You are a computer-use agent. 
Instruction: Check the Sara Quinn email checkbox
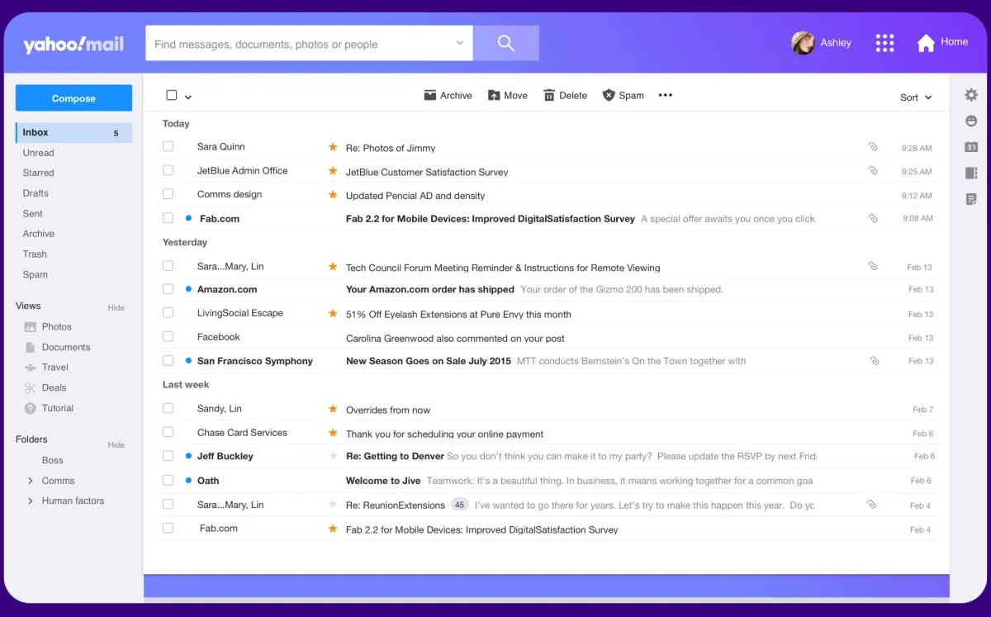168,146
